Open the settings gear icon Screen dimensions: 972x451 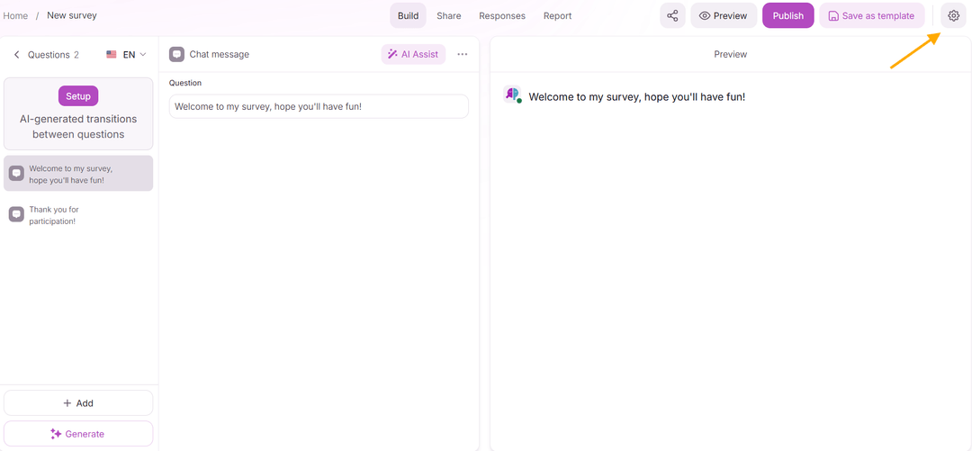[x=953, y=15]
